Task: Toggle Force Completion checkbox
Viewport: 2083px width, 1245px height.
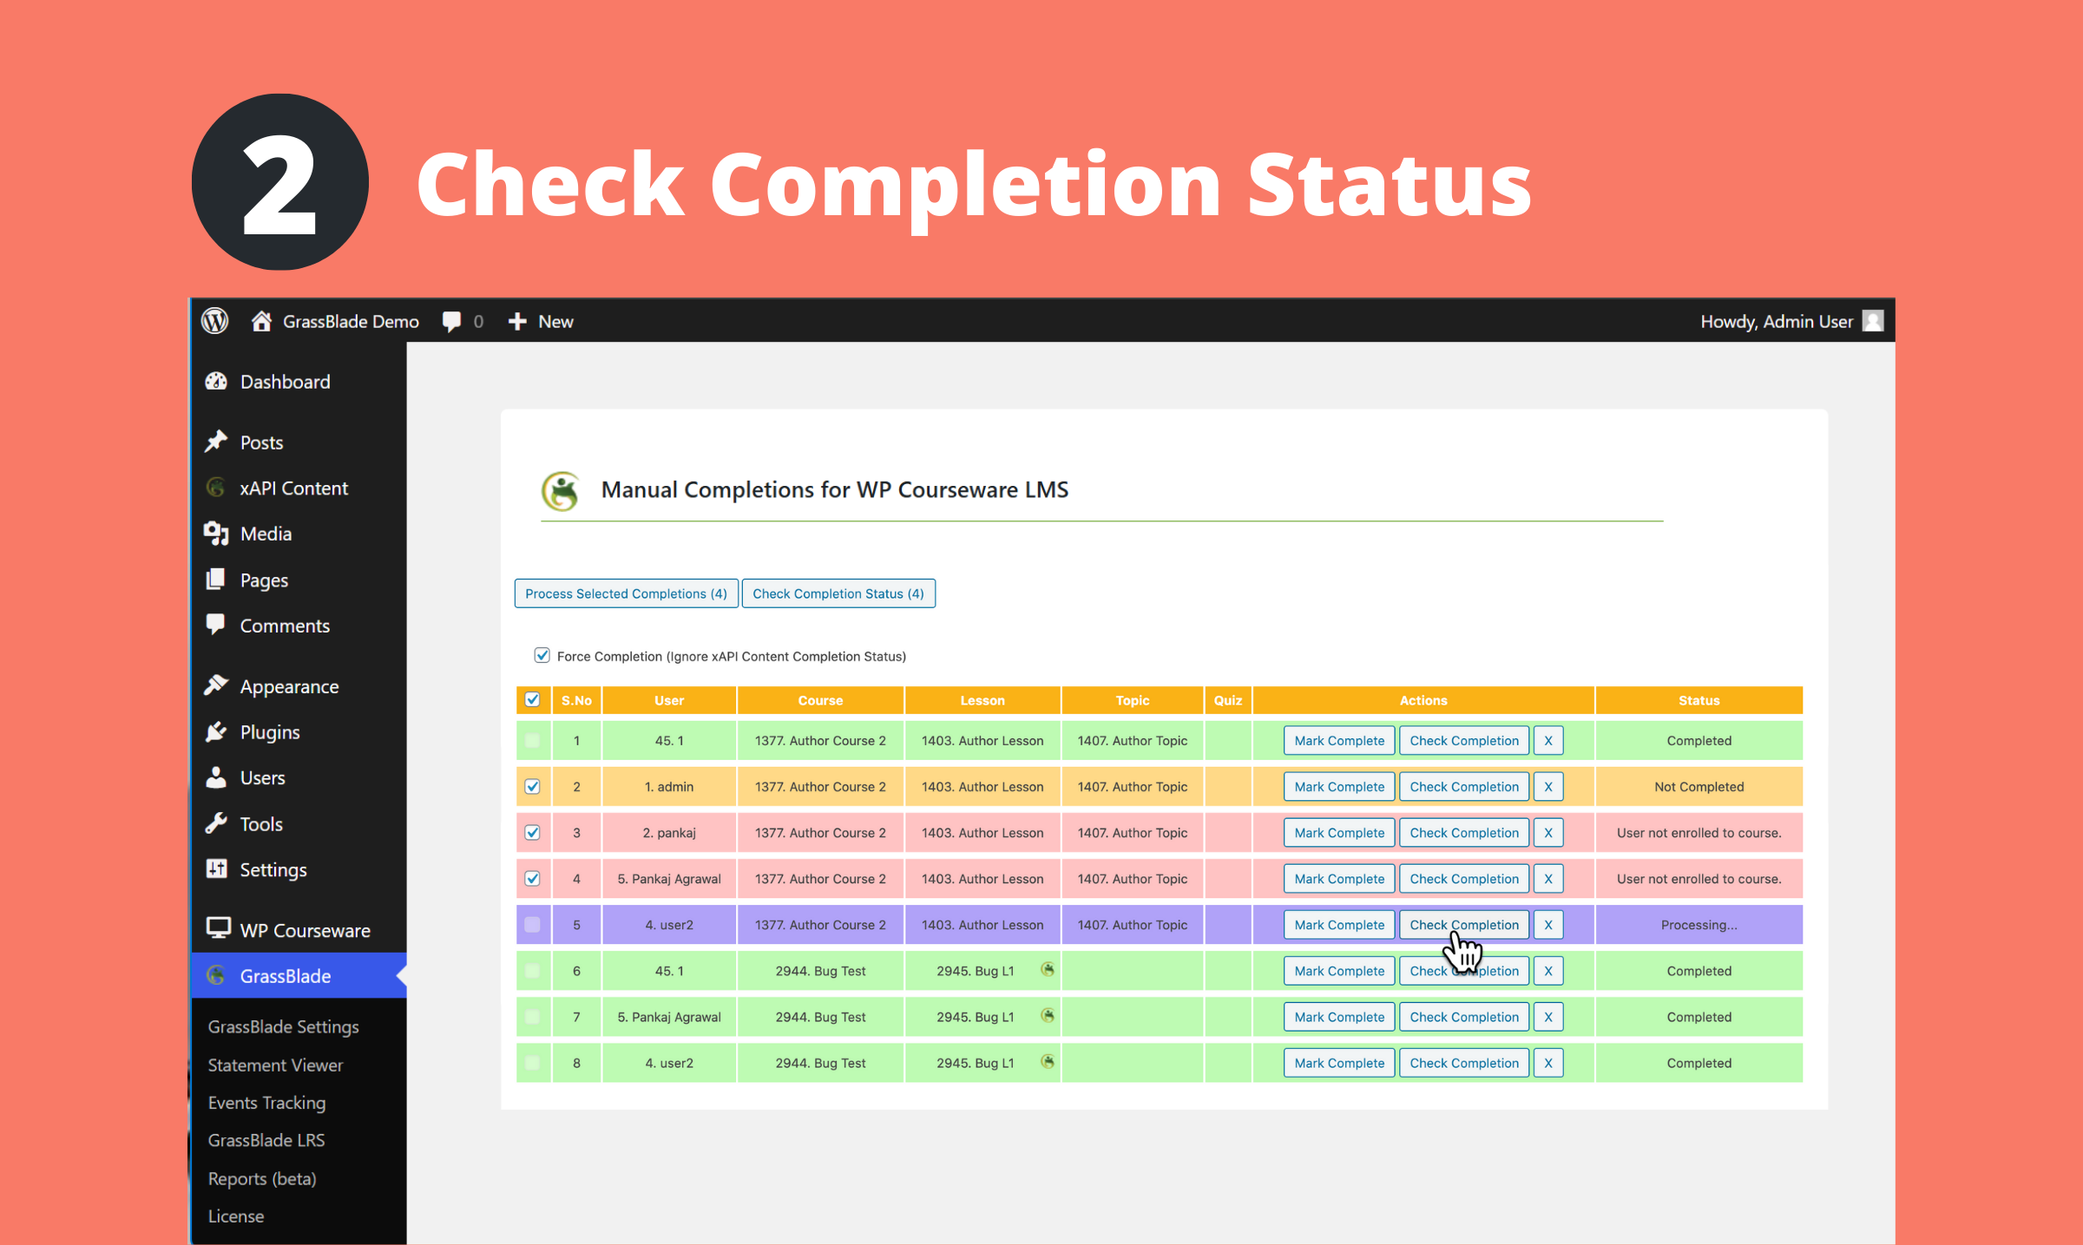Action: click(x=542, y=655)
